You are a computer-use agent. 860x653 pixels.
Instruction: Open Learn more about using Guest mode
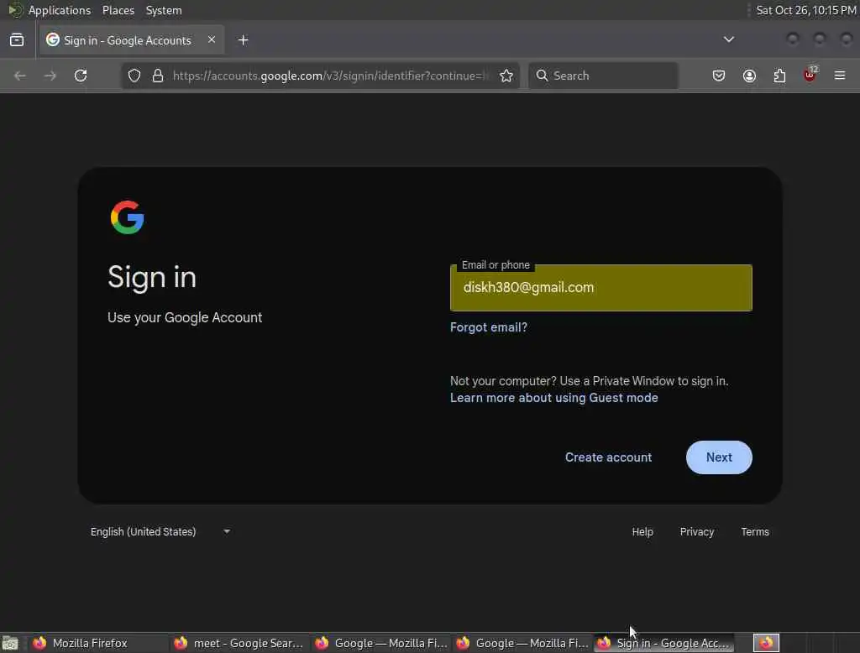click(554, 398)
